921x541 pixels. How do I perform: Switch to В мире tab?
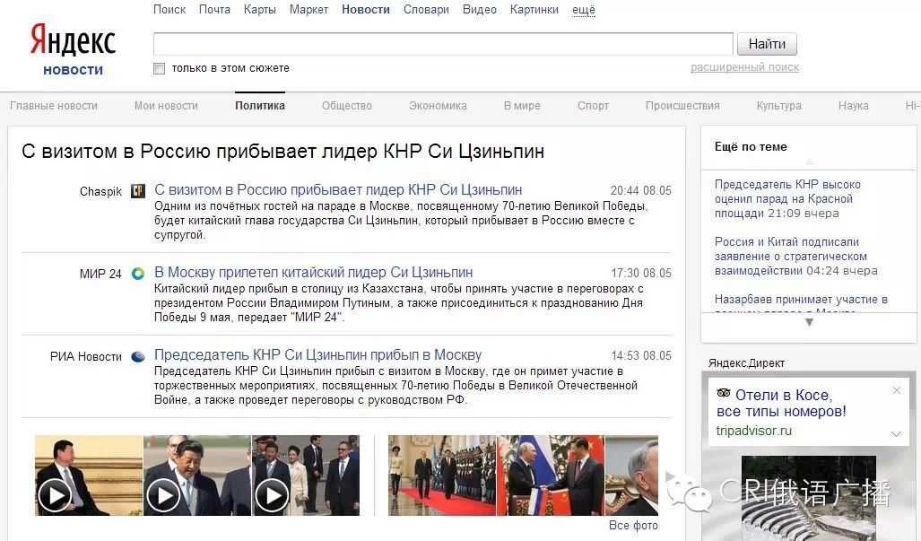[522, 106]
